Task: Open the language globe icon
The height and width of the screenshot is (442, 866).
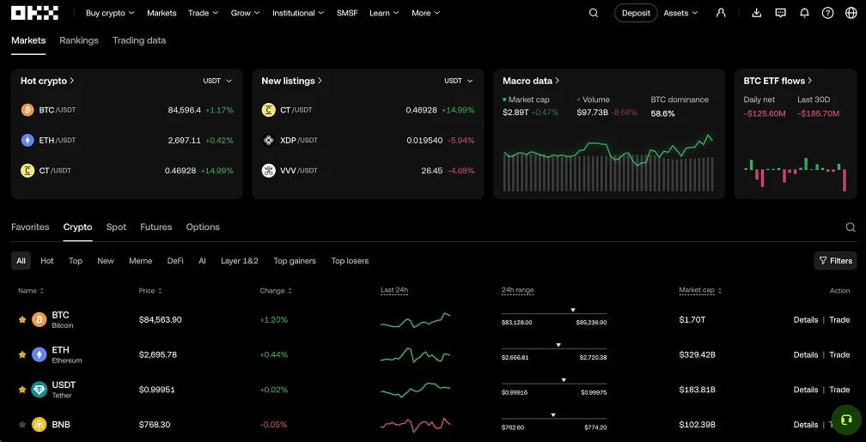Action: [x=851, y=13]
